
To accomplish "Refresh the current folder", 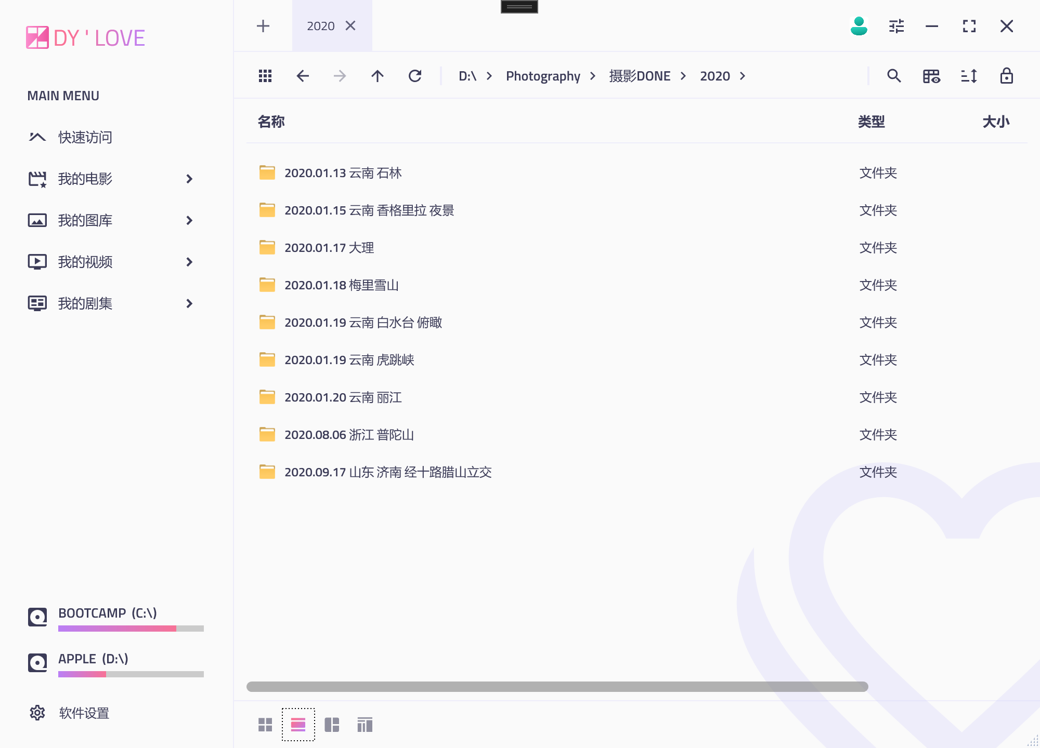I will [415, 76].
